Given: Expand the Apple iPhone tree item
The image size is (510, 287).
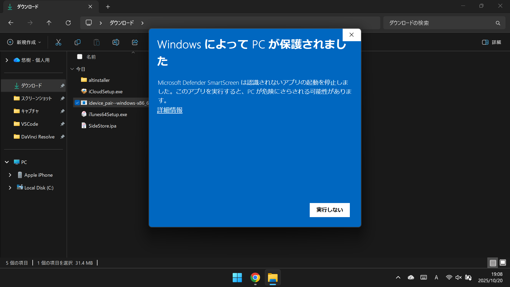Looking at the screenshot, I should pyautogui.click(x=10, y=175).
